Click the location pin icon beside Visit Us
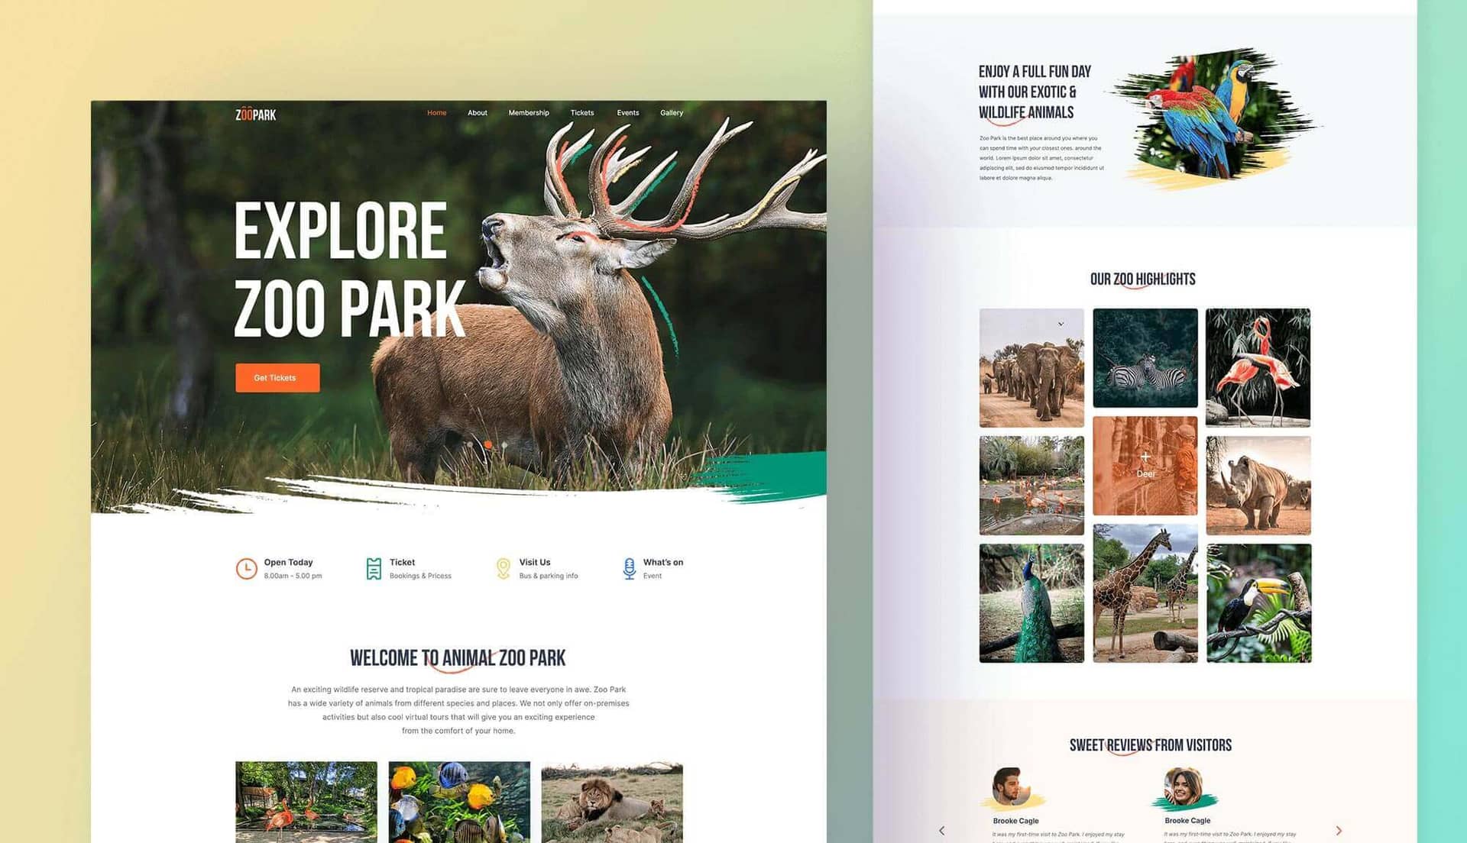This screenshot has height=843, width=1467. [503, 569]
